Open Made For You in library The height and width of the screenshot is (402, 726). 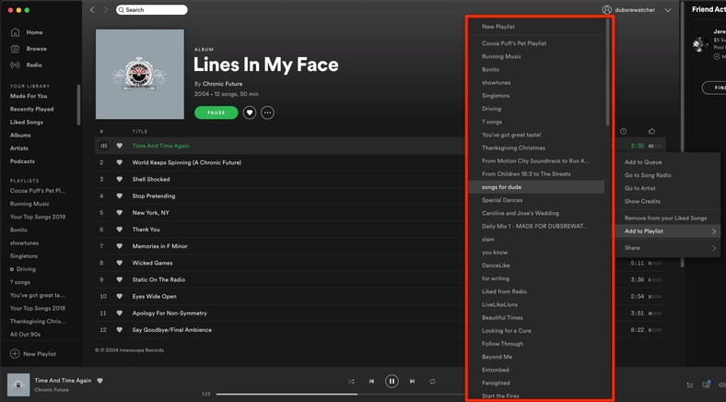(29, 96)
